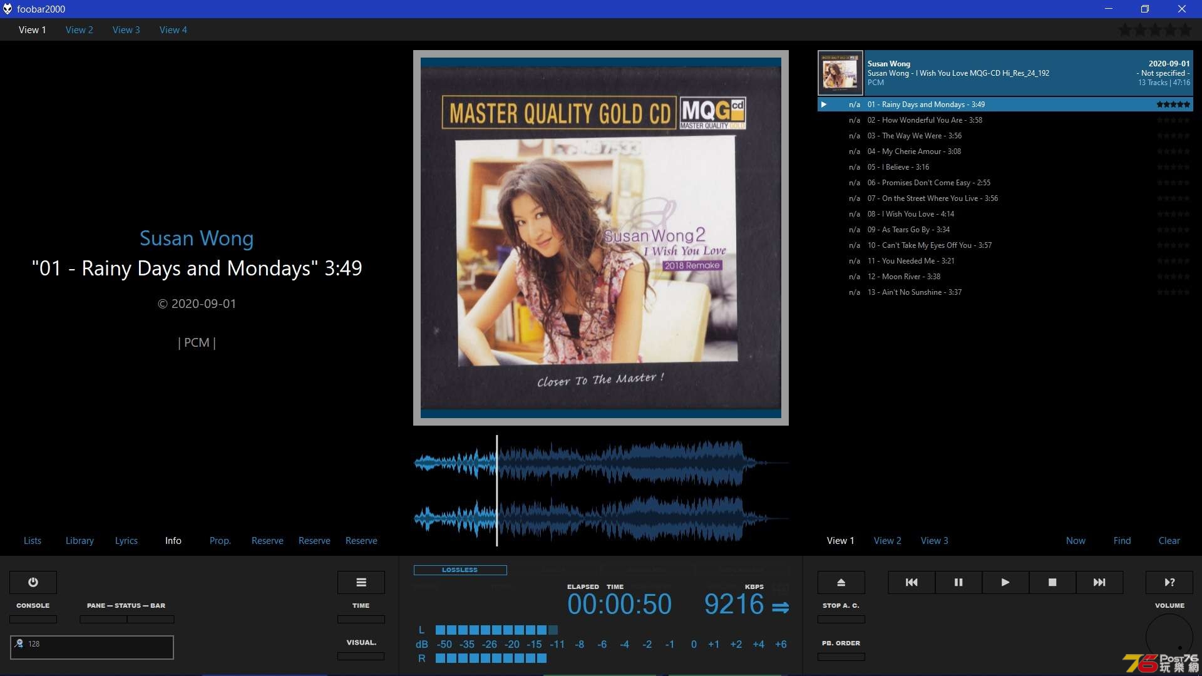This screenshot has height=676, width=1202.
Task: Click the 9216 kbps bitrate readout
Action: tap(734, 605)
